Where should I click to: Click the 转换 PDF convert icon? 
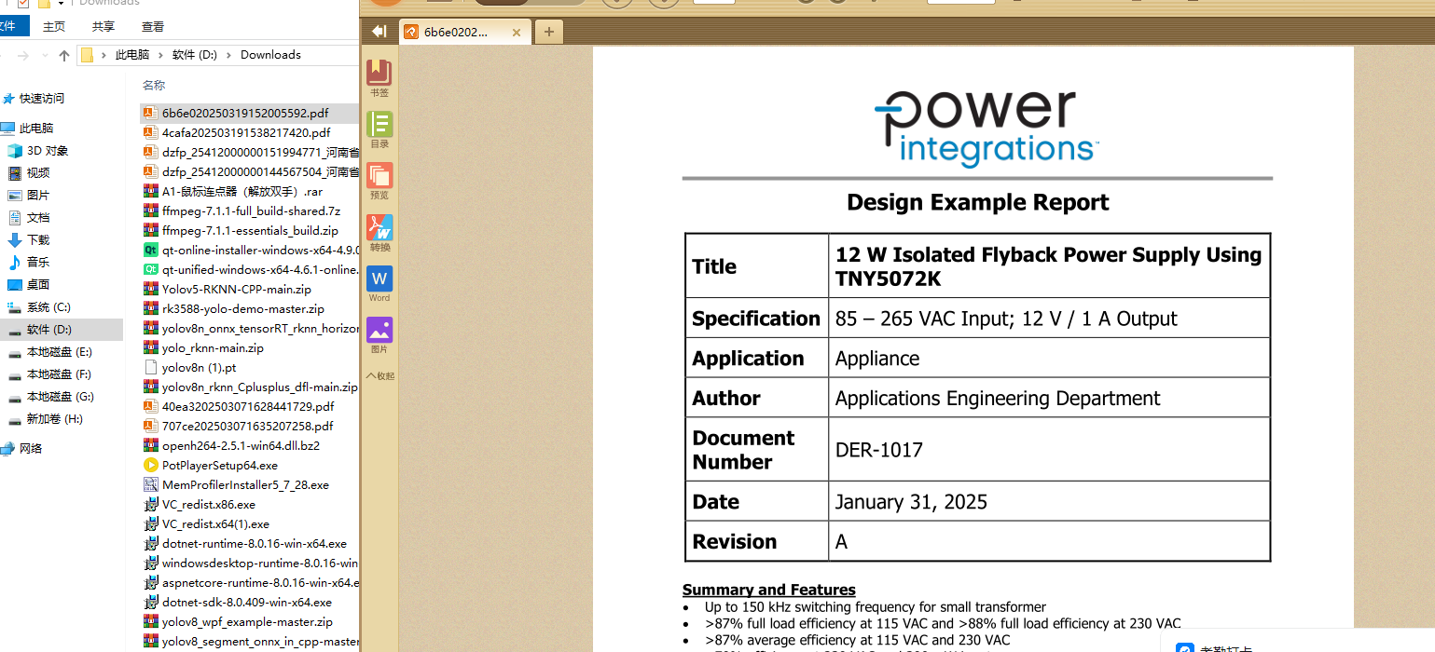[x=379, y=233]
